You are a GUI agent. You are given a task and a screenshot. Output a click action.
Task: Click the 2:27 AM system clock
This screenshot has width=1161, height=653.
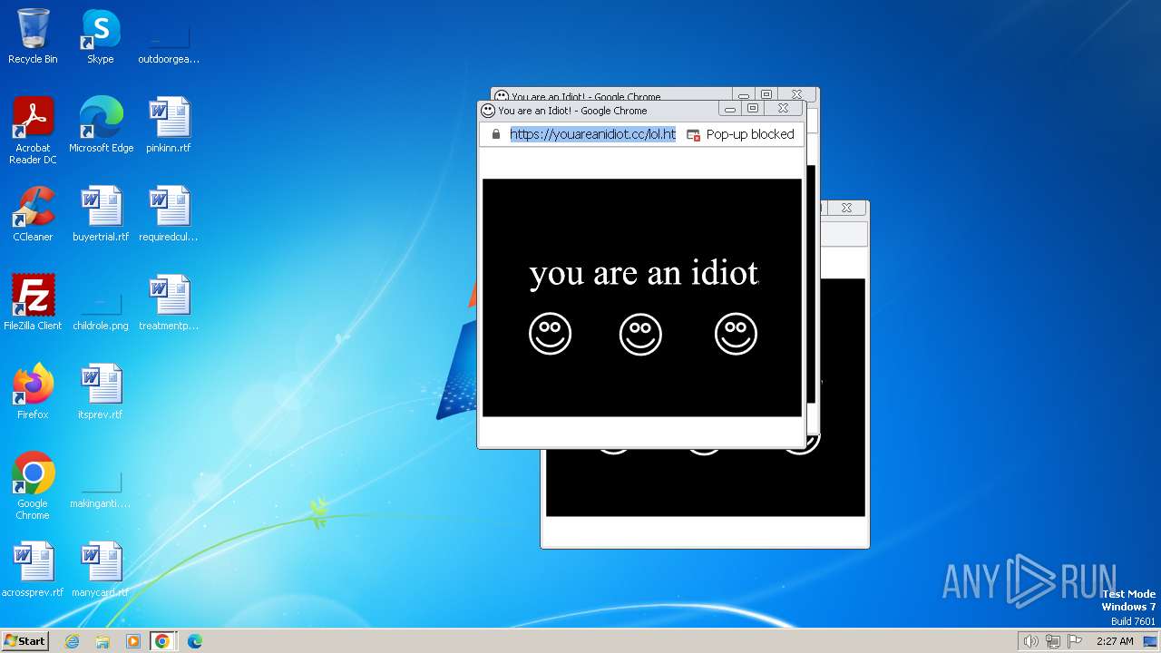pos(1115,641)
